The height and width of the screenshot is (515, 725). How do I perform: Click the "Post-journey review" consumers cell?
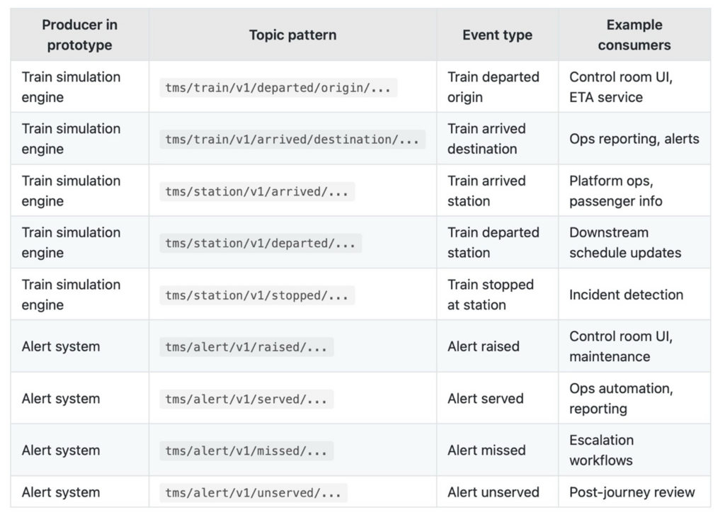coord(632,492)
